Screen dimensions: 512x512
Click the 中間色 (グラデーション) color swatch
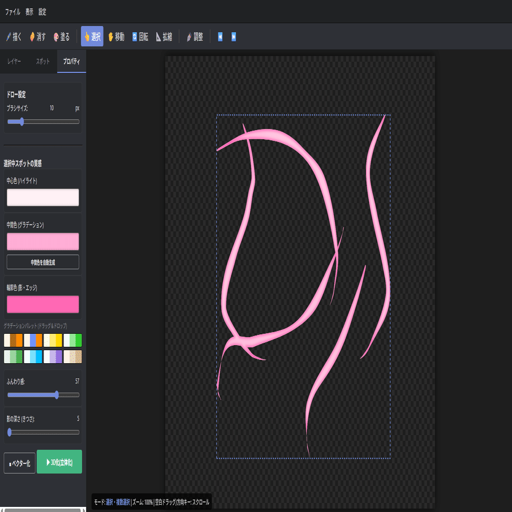click(x=43, y=242)
